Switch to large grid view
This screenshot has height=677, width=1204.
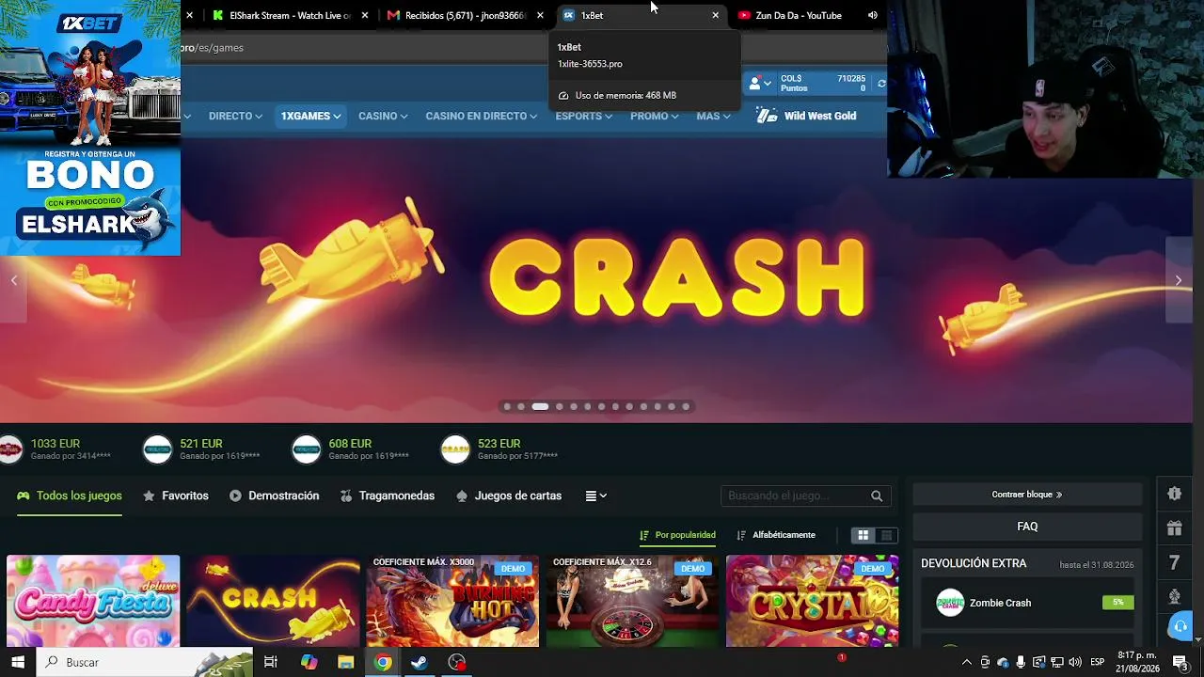click(863, 535)
